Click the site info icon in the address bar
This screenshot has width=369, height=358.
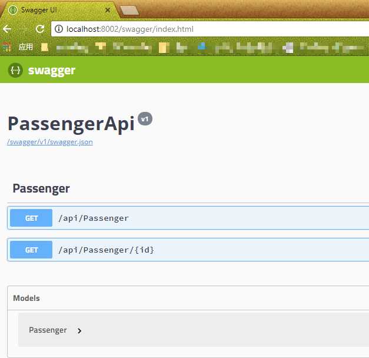click(59, 29)
